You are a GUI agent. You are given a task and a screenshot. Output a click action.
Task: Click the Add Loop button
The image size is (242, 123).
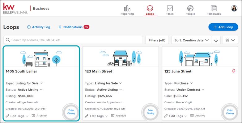pos(223,27)
